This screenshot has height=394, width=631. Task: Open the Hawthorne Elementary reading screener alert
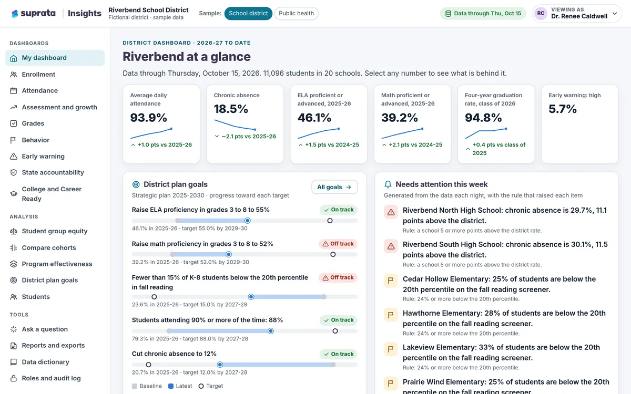click(497, 323)
